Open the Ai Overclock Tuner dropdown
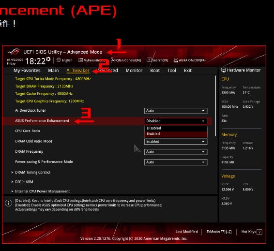 point(176,111)
